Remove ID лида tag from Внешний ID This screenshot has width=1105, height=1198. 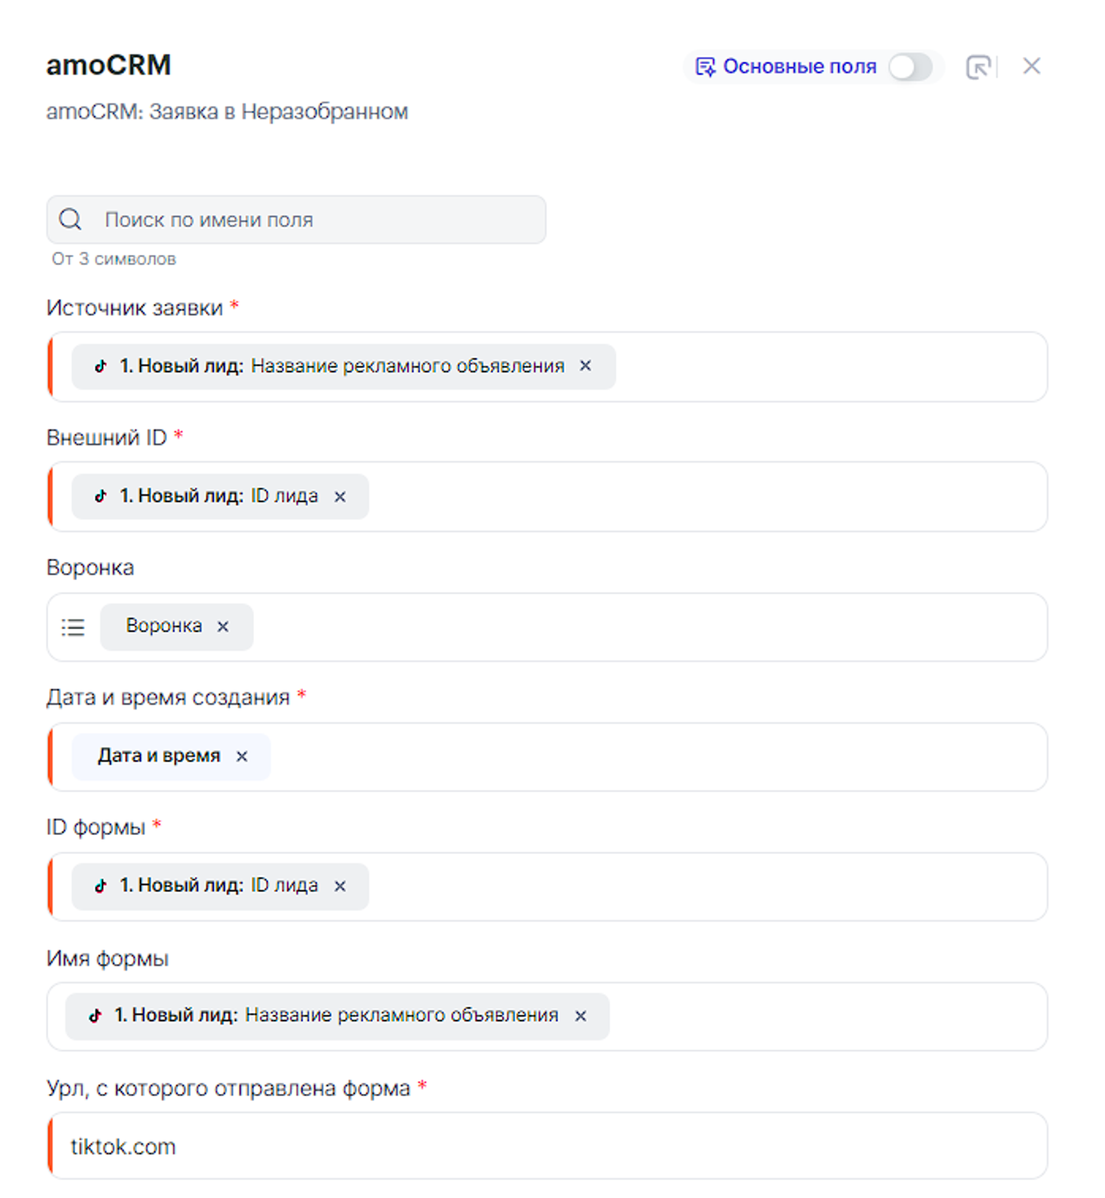click(x=340, y=496)
